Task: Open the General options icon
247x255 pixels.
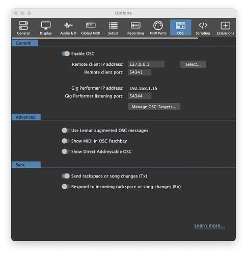Action: click(x=23, y=28)
